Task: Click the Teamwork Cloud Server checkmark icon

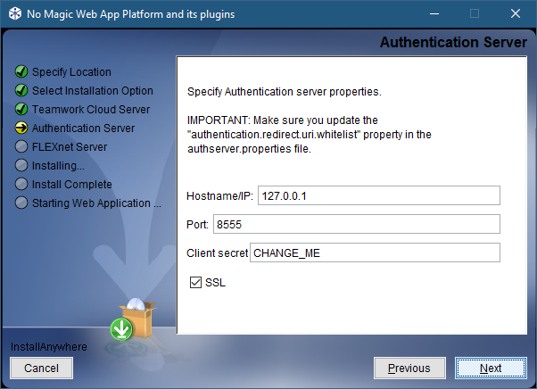Action: 21,109
